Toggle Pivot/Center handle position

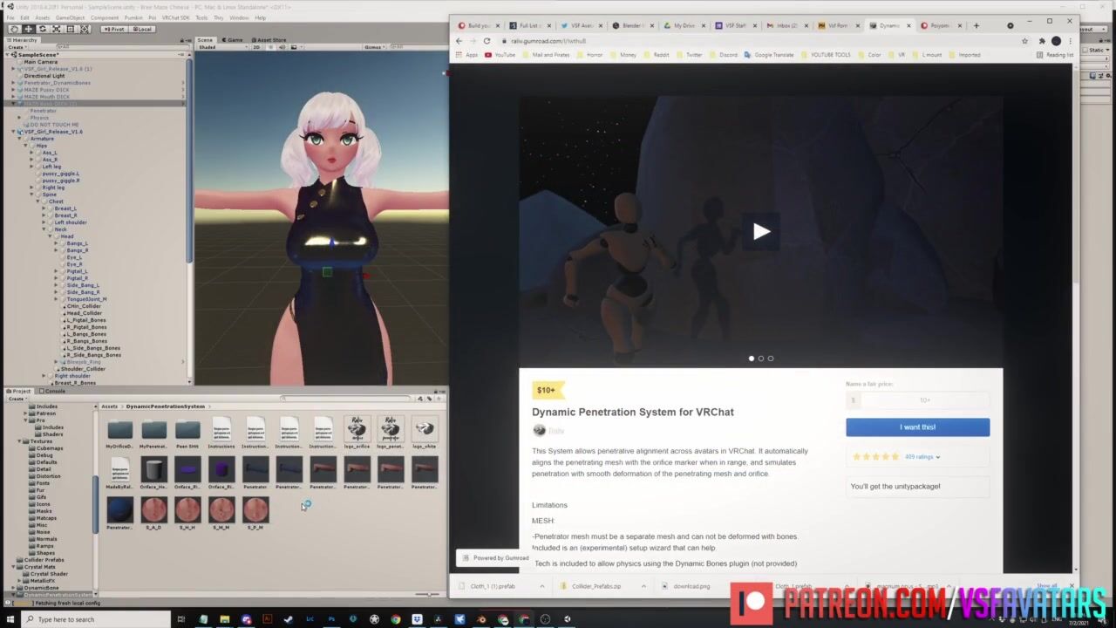pyautogui.click(x=114, y=29)
